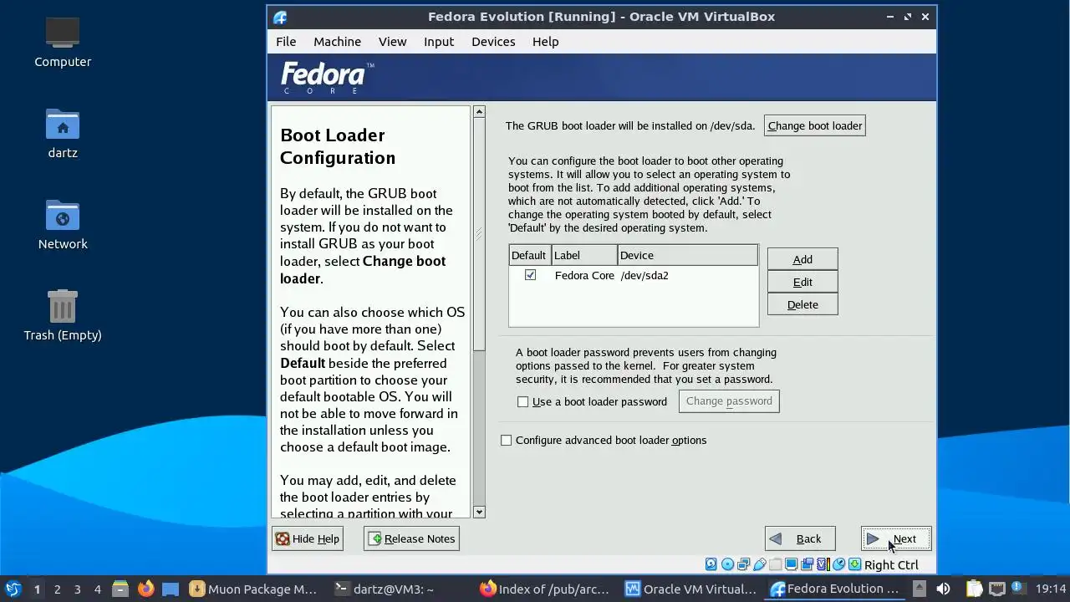Viewport: 1070px width, 602px height.
Task: Click the VirtualBox window title bar icon
Action: [280, 17]
